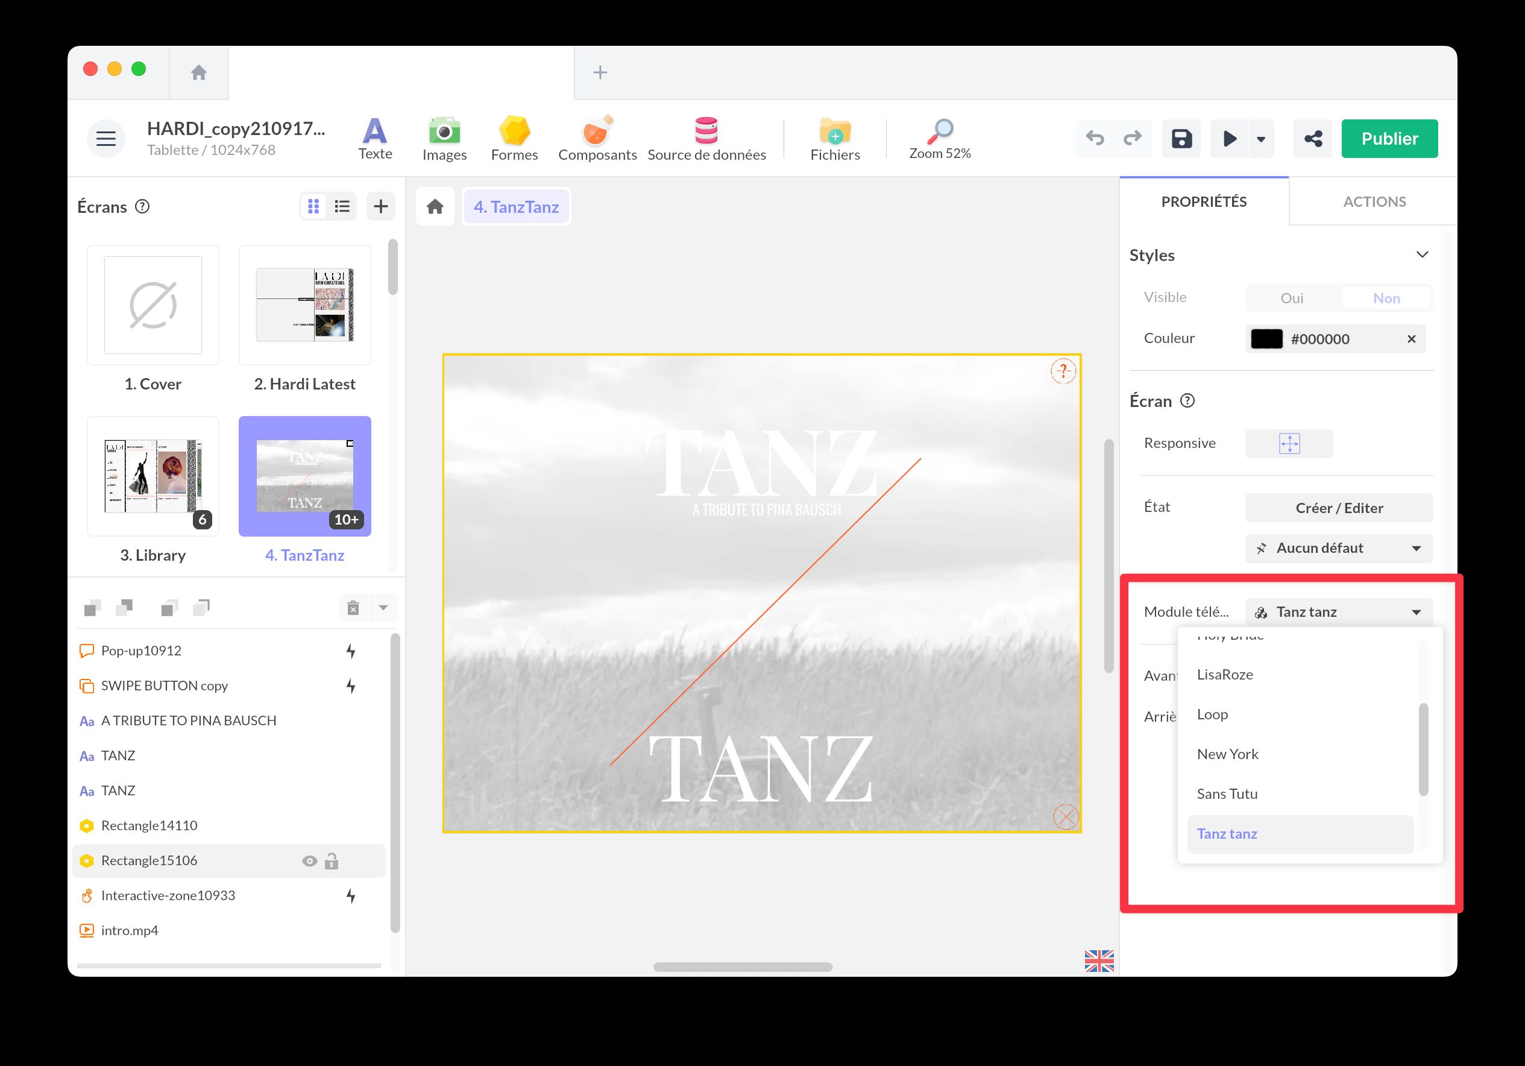The height and width of the screenshot is (1066, 1525).
Task: Collapse the Styles section chevron
Action: pos(1423,254)
